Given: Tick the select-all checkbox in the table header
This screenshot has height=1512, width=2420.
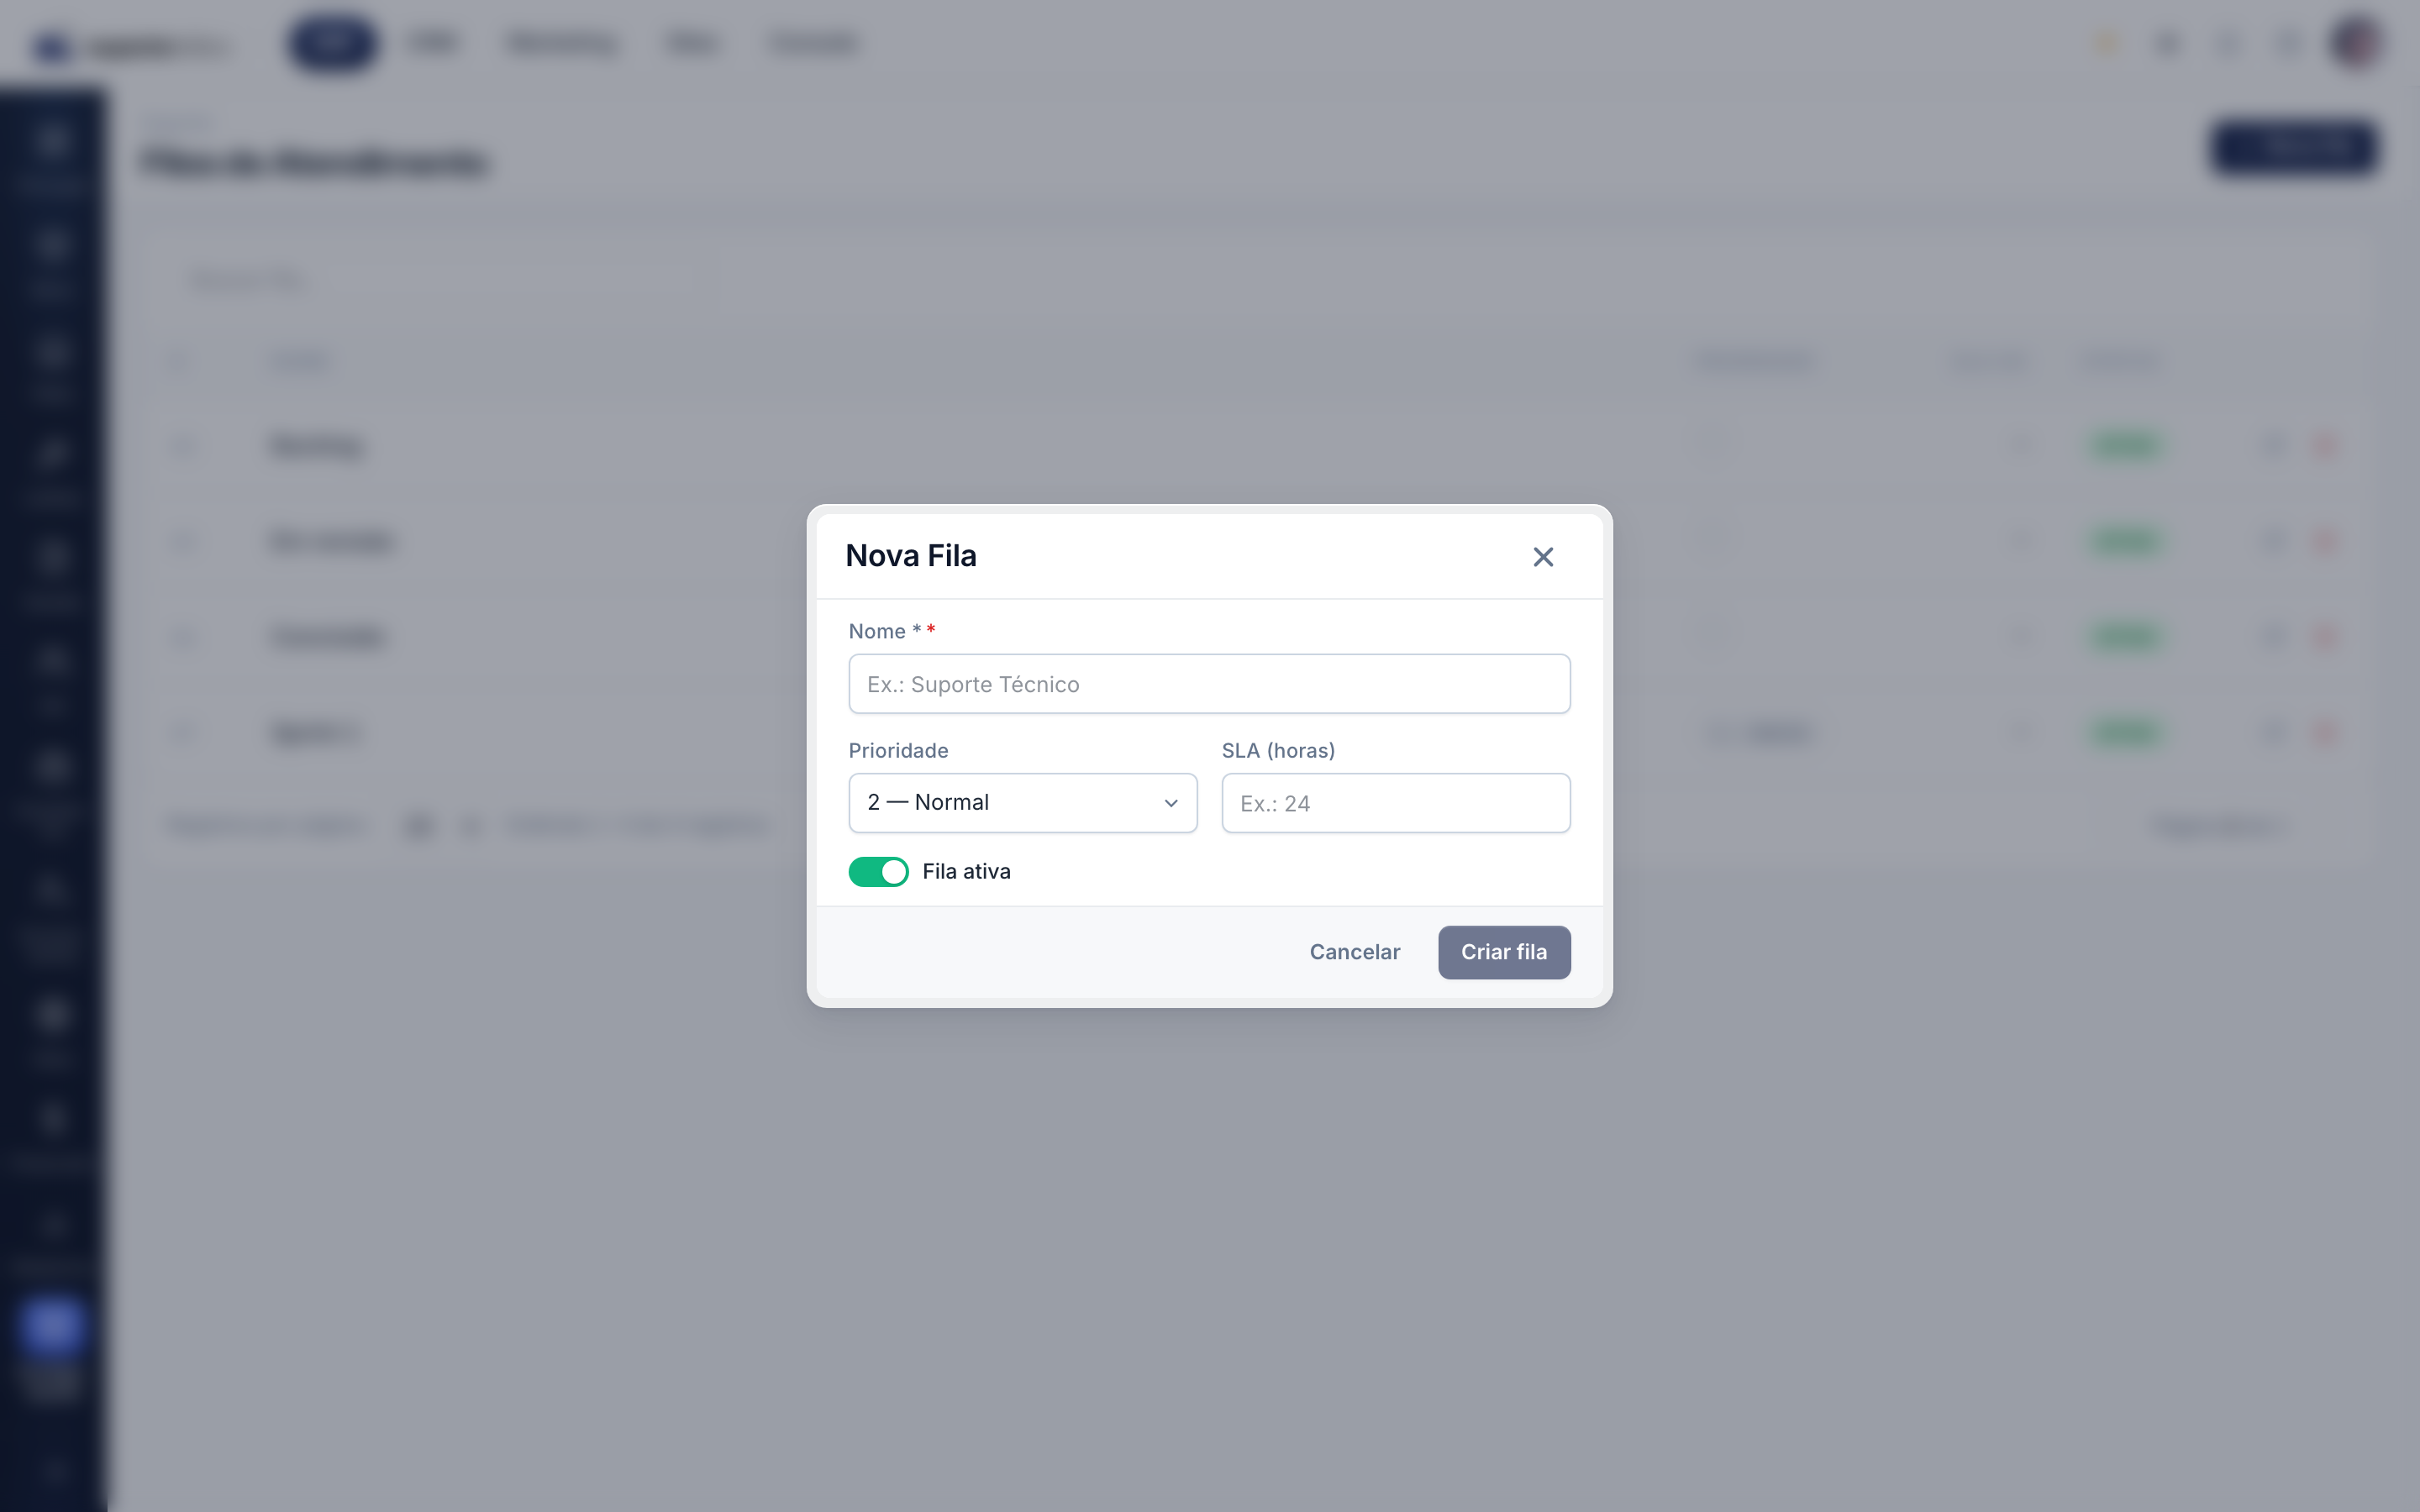Looking at the screenshot, I should point(181,360).
